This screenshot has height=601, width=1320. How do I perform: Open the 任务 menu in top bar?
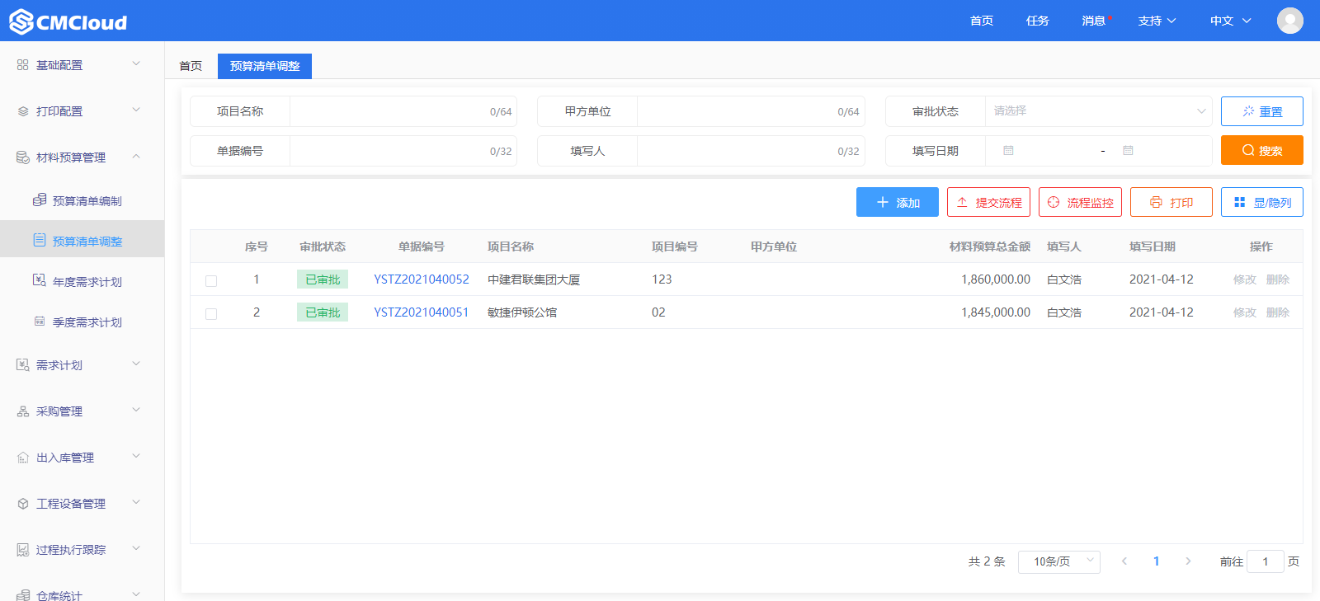tap(1037, 21)
